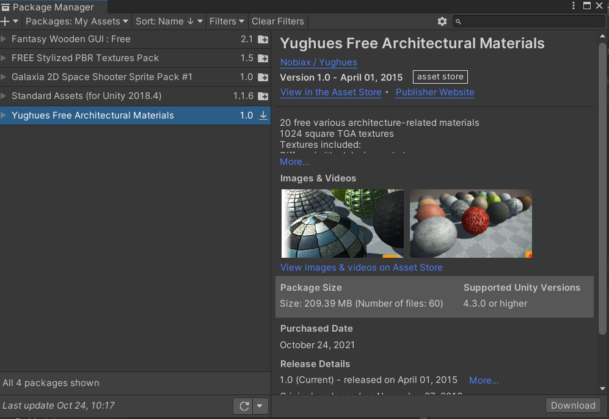Open the Sort: Name dropdown
Image resolution: width=609 pixels, height=419 pixels.
coord(169,21)
